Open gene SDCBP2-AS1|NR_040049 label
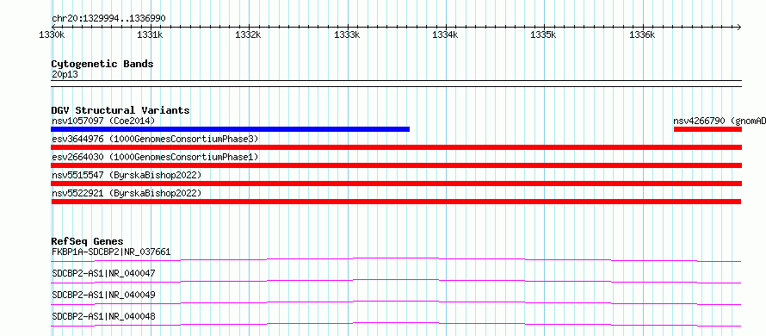The width and height of the screenshot is (766, 336). [103, 295]
